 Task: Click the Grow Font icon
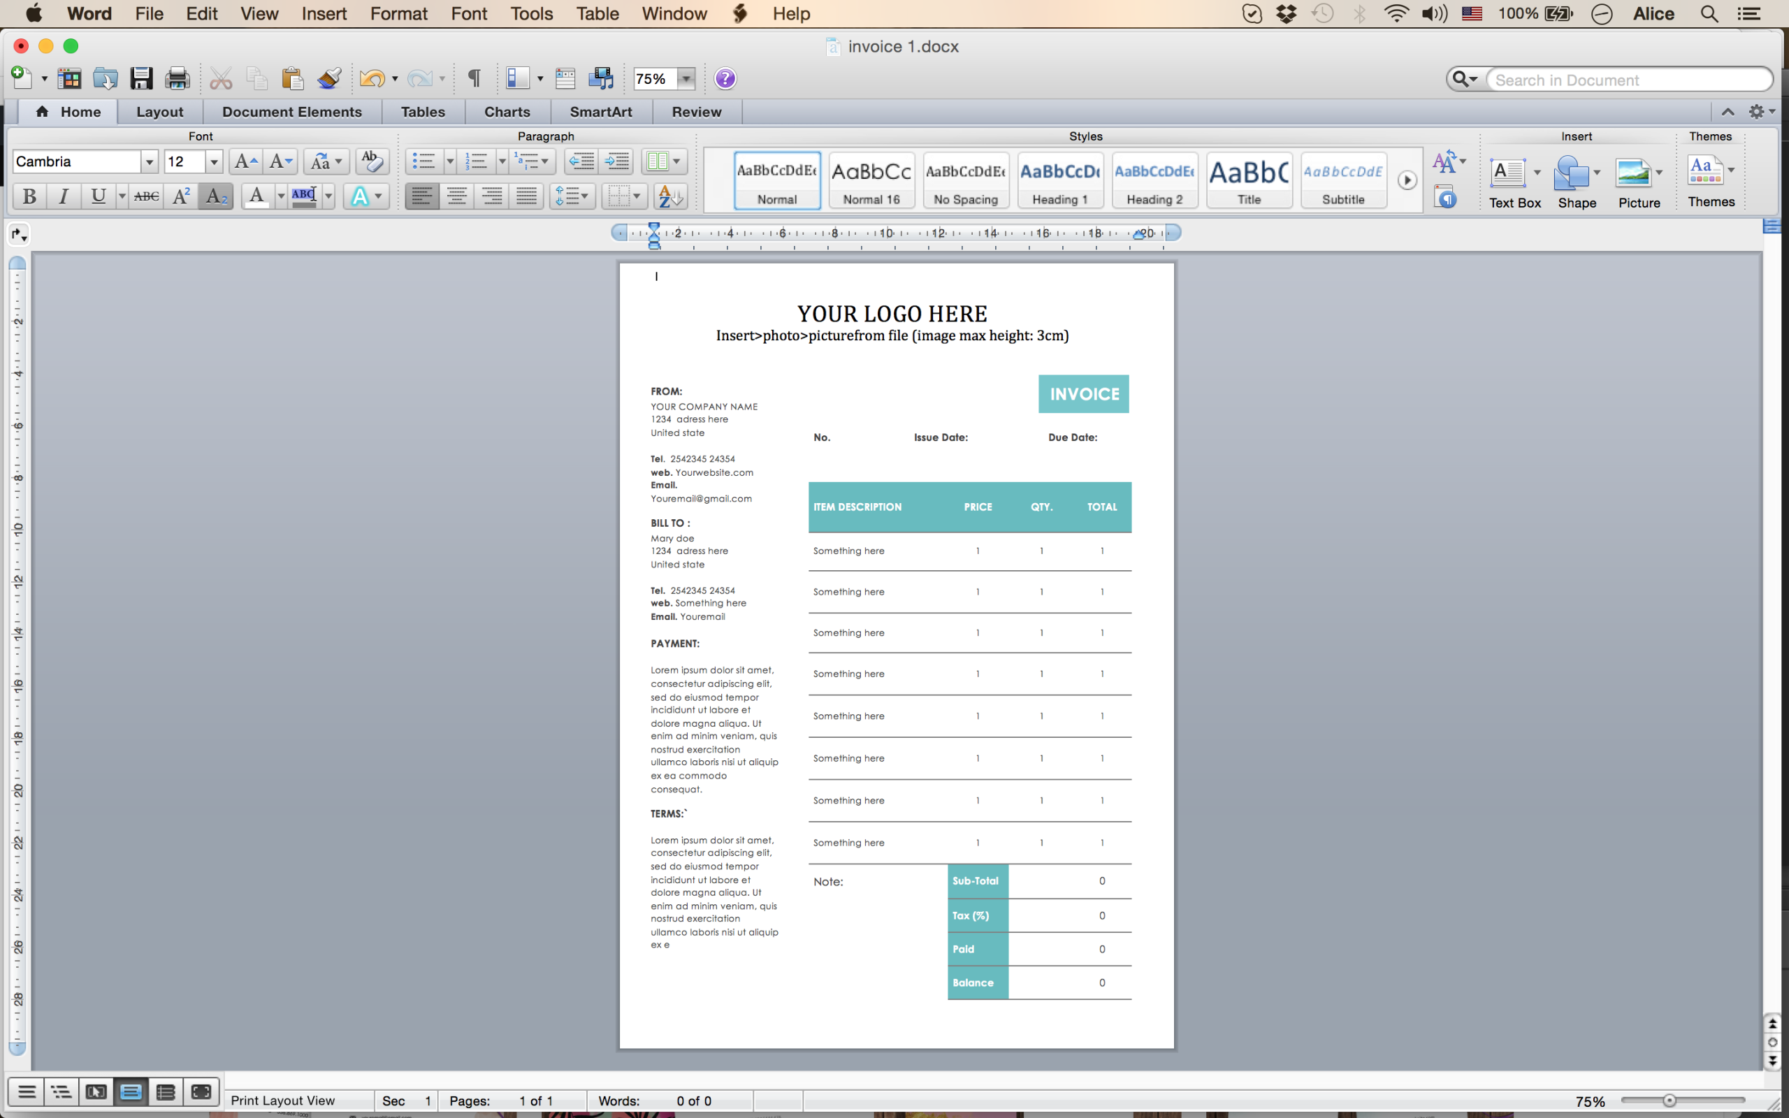[245, 161]
